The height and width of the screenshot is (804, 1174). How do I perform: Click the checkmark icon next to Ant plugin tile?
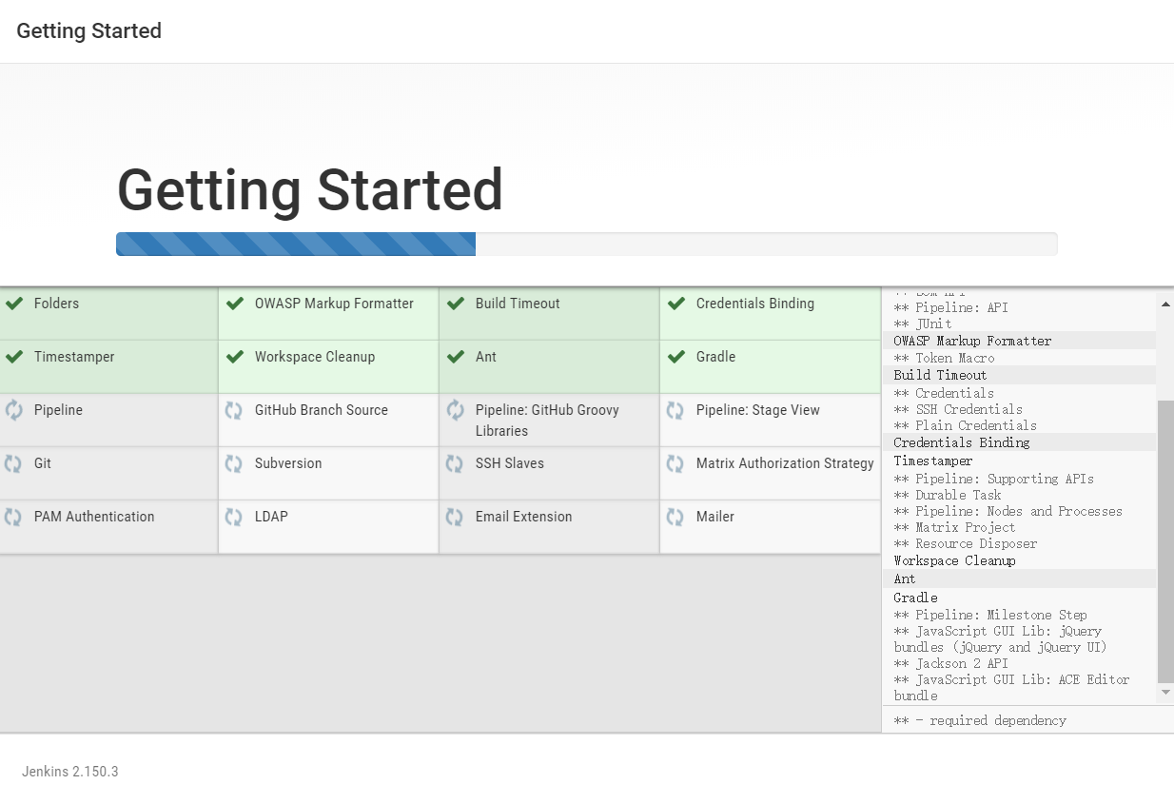456,357
